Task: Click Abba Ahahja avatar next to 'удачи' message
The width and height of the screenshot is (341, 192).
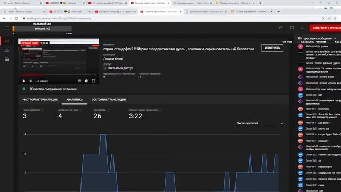Action: [x=301, y=46]
